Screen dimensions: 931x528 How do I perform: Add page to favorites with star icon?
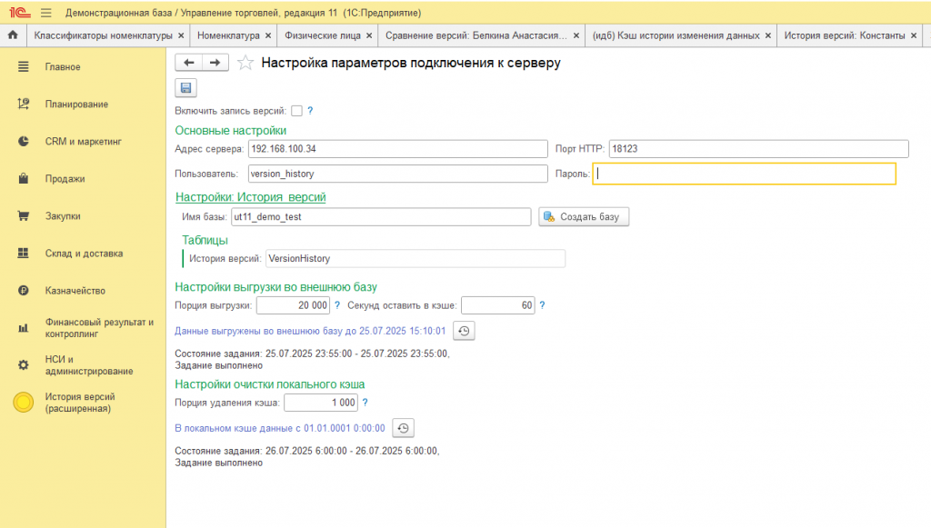tap(245, 63)
